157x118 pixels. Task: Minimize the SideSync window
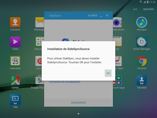coord(101,16)
